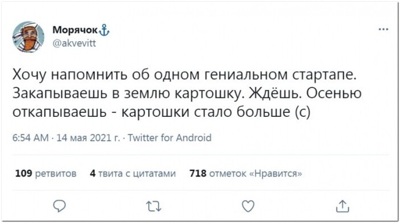Retweet this post using the arrows icon

coord(153,206)
